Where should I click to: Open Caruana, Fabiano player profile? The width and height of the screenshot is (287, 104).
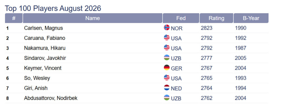(x=45, y=38)
